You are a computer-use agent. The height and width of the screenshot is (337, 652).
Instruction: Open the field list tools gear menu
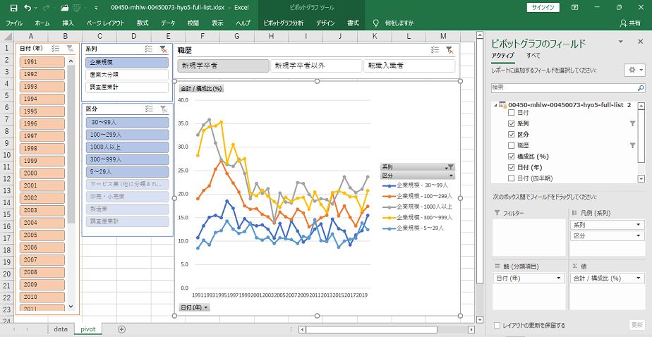634,70
